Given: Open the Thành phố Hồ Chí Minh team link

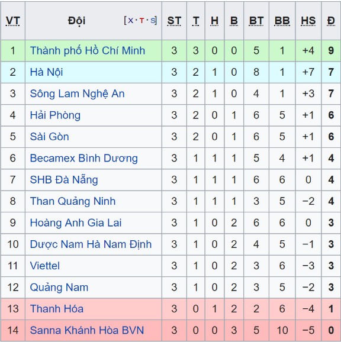Looking at the screenshot, I should (88, 51).
